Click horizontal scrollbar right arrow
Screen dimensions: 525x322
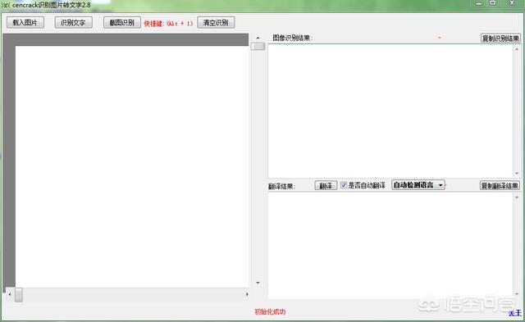pos(247,294)
